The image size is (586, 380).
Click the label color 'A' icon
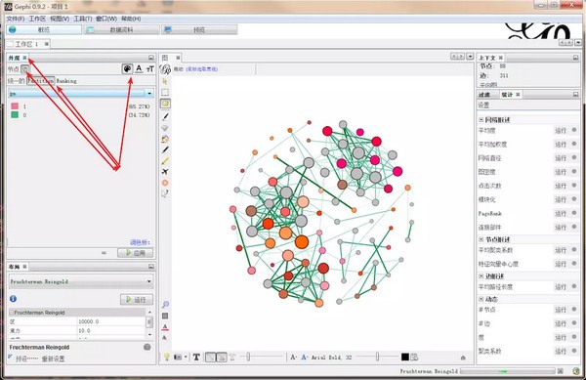pyautogui.click(x=139, y=68)
